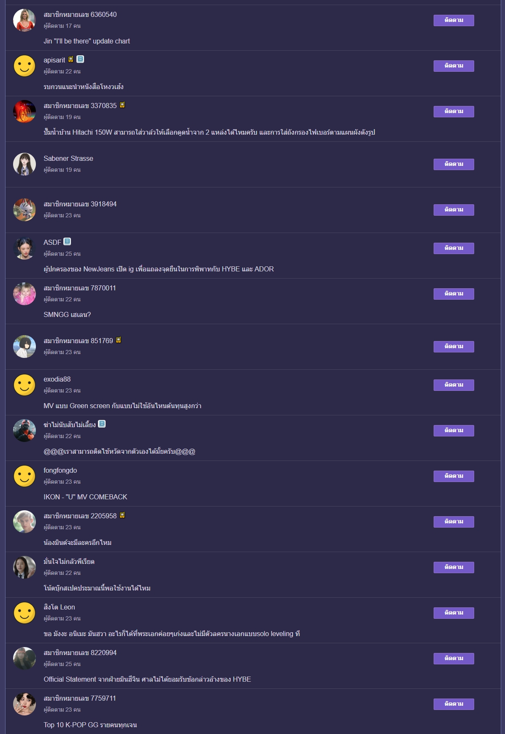
Task: Click the yellow badge beside member 2205958
Action: (122, 515)
